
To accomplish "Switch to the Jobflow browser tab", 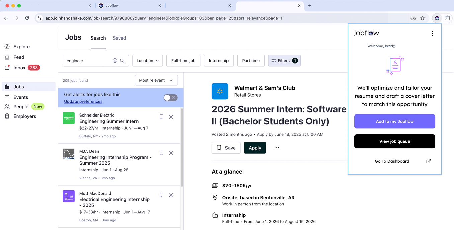I will coord(130,6).
